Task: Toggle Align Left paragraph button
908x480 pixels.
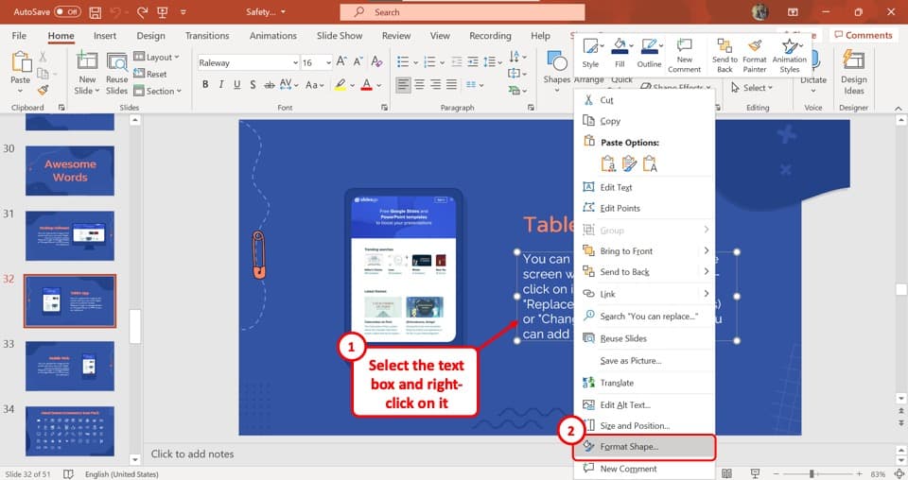Action: (403, 85)
